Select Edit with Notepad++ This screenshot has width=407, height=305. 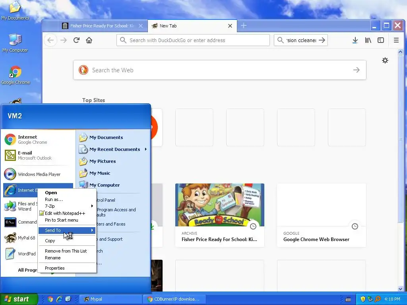click(x=67, y=213)
